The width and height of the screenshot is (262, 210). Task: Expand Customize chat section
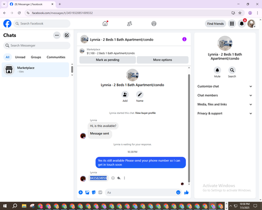tap(225, 86)
